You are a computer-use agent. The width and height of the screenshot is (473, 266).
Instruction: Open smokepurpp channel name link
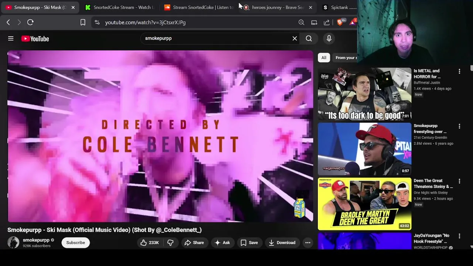click(36, 240)
